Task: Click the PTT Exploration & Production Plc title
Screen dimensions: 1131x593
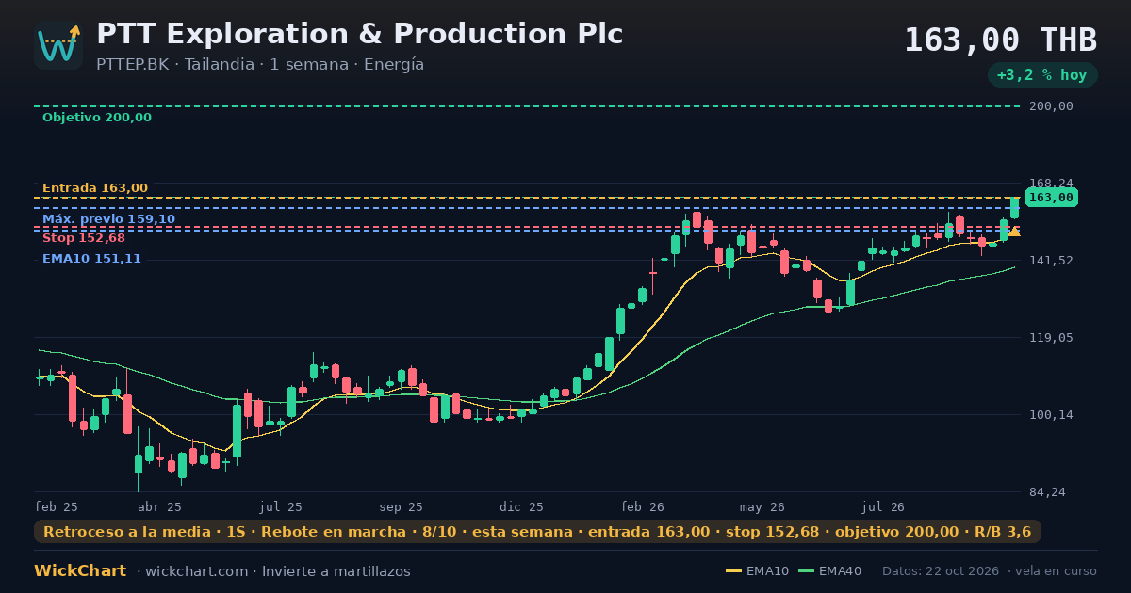Action: pos(359,34)
